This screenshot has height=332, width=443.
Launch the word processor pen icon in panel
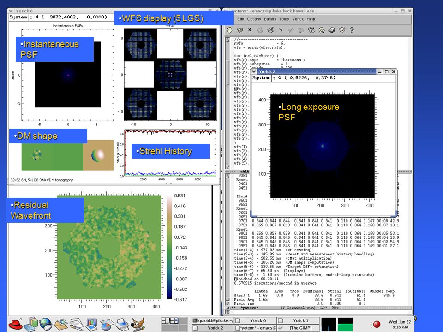(x=76, y=324)
